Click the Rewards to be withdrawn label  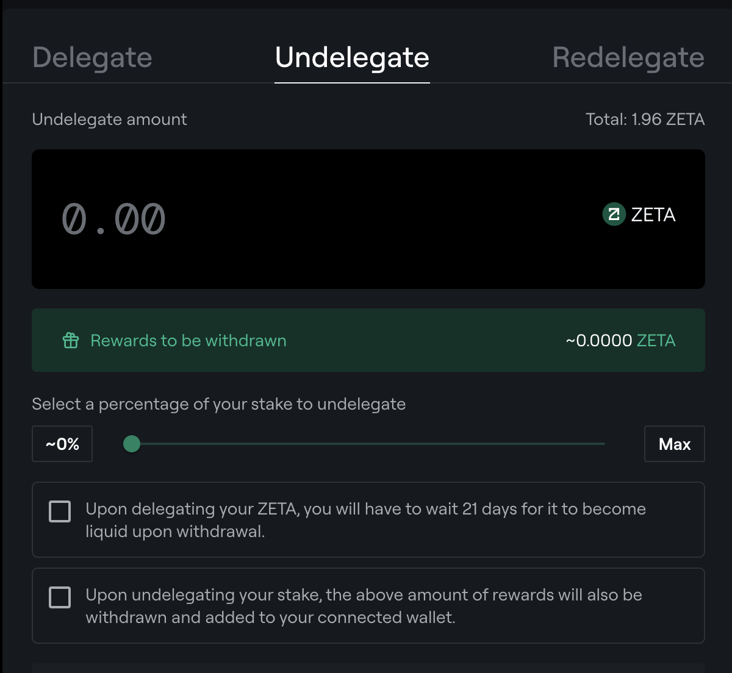pyautogui.click(x=188, y=340)
